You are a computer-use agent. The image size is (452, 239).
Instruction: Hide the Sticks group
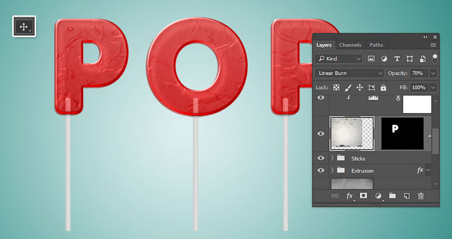(x=321, y=158)
